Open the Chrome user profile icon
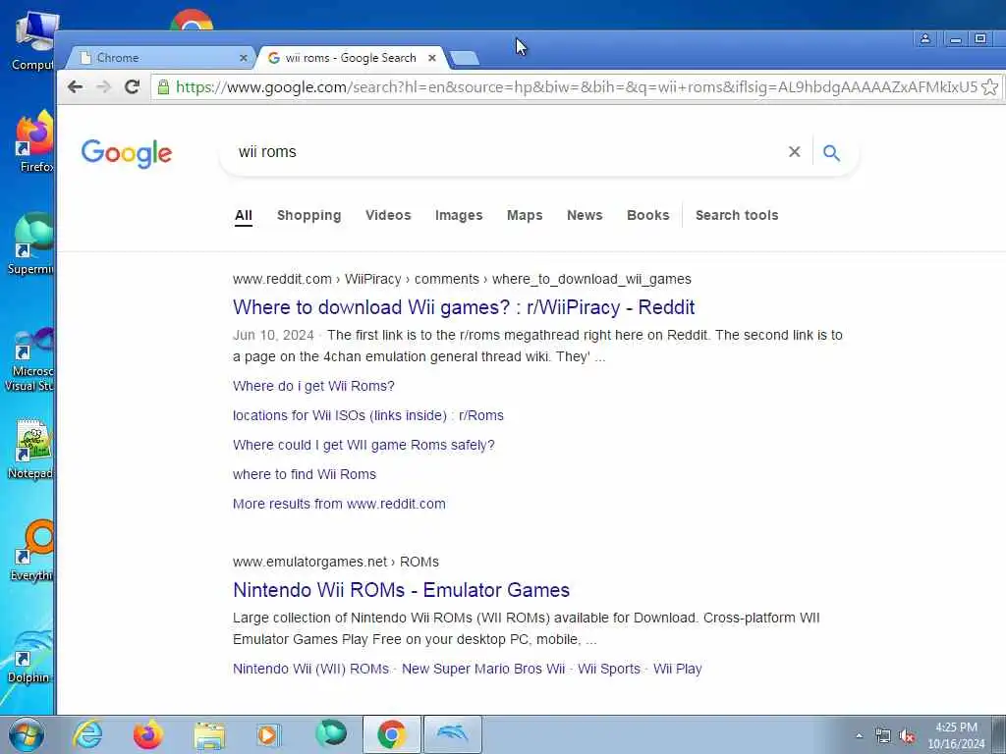 925,39
